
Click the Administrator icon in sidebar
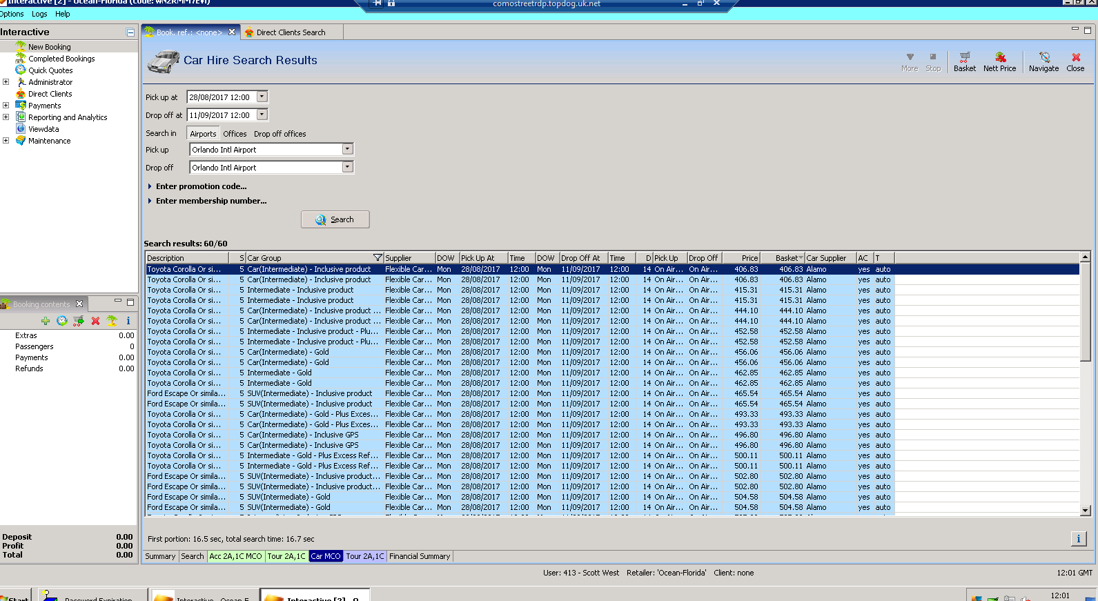point(21,81)
